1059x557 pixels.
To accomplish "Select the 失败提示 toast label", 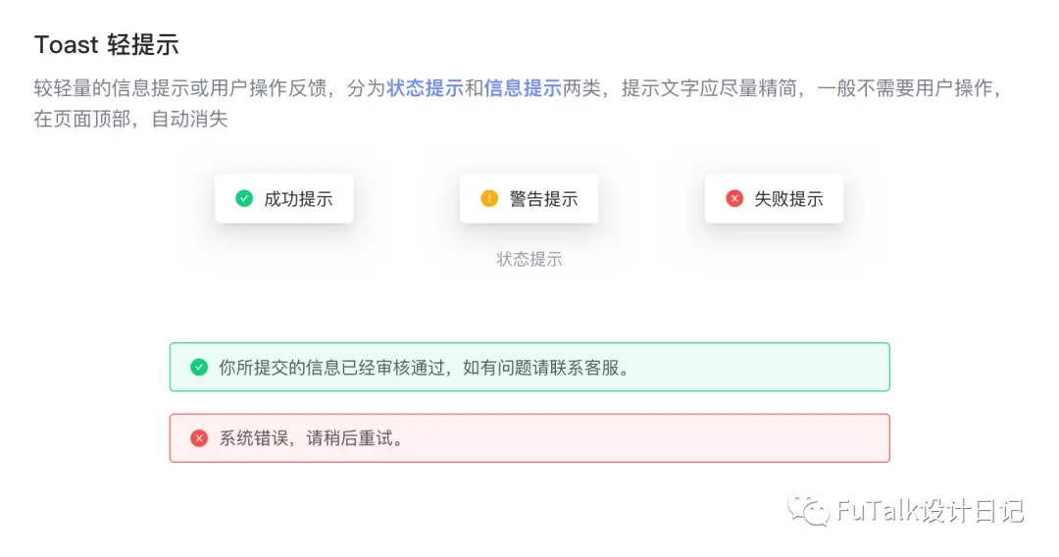I will pyautogui.click(x=788, y=199).
